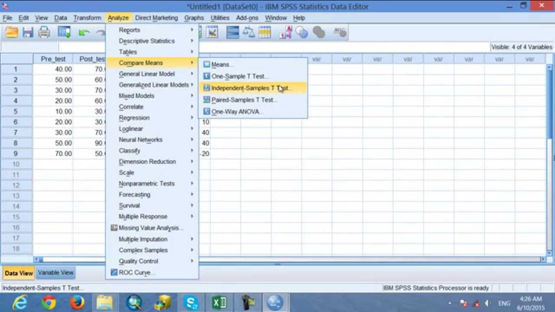
Task: Click the Print toolbar icon
Action: point(44,32)
